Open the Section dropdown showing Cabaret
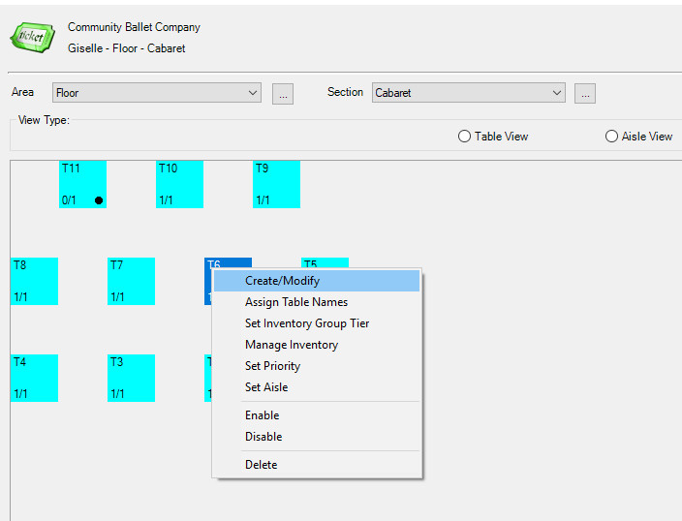Image resolution: width=682 pixels, height=521 pixels. click(x=469, y=93)
